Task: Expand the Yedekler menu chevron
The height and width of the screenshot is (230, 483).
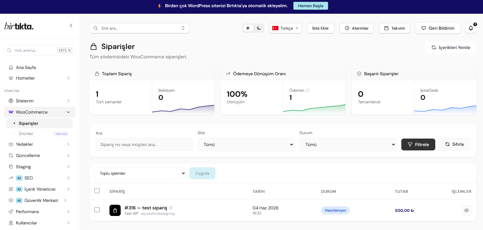Action: (x=68, y=144)
